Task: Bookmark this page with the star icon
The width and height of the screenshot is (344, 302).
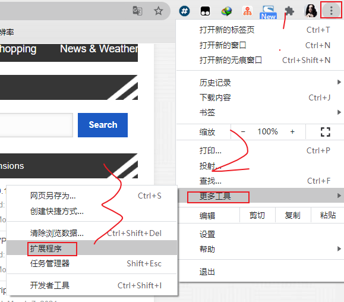Action: pyautogui.click(x=158, y=11)
